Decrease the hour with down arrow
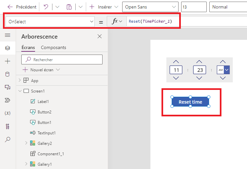The width and height of the screenshot is (247, 169). tap(176, 78)
